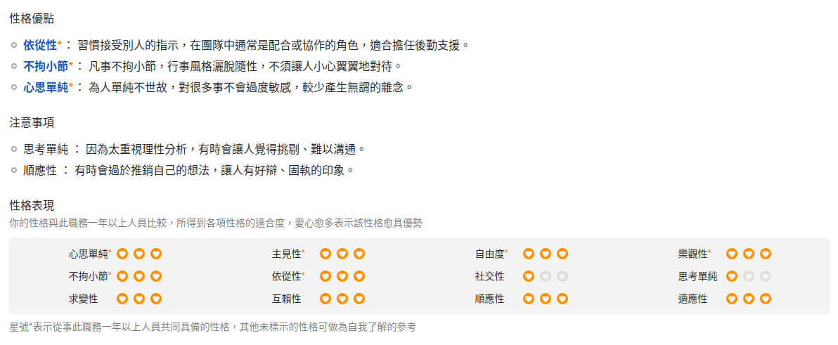Screen dimensions: 838x345
Task: Click the first heart icon for 求變性
Action: coord(122,299)
